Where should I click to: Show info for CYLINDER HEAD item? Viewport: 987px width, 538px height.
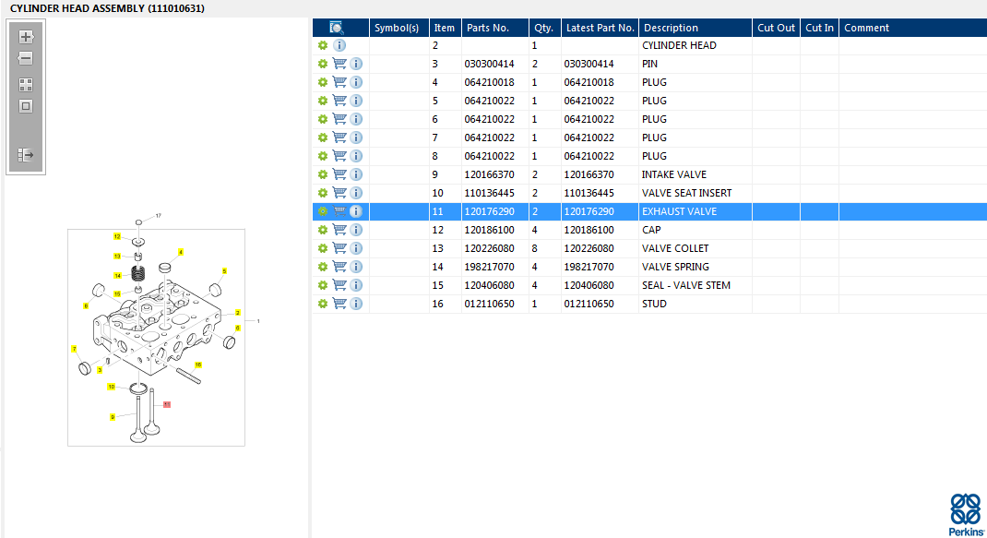click(x=339, y=45)
